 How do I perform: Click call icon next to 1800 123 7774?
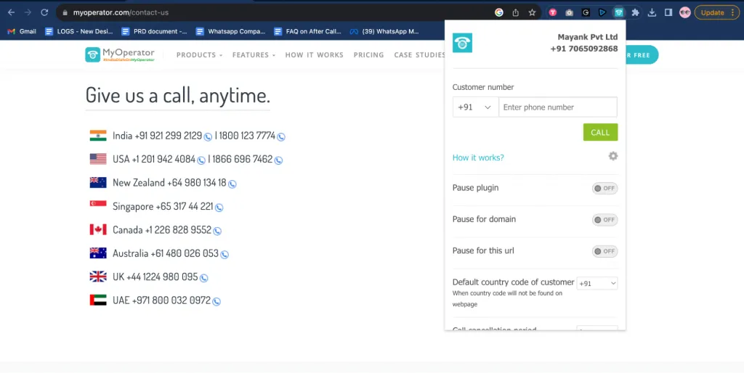tap(281, 137)
